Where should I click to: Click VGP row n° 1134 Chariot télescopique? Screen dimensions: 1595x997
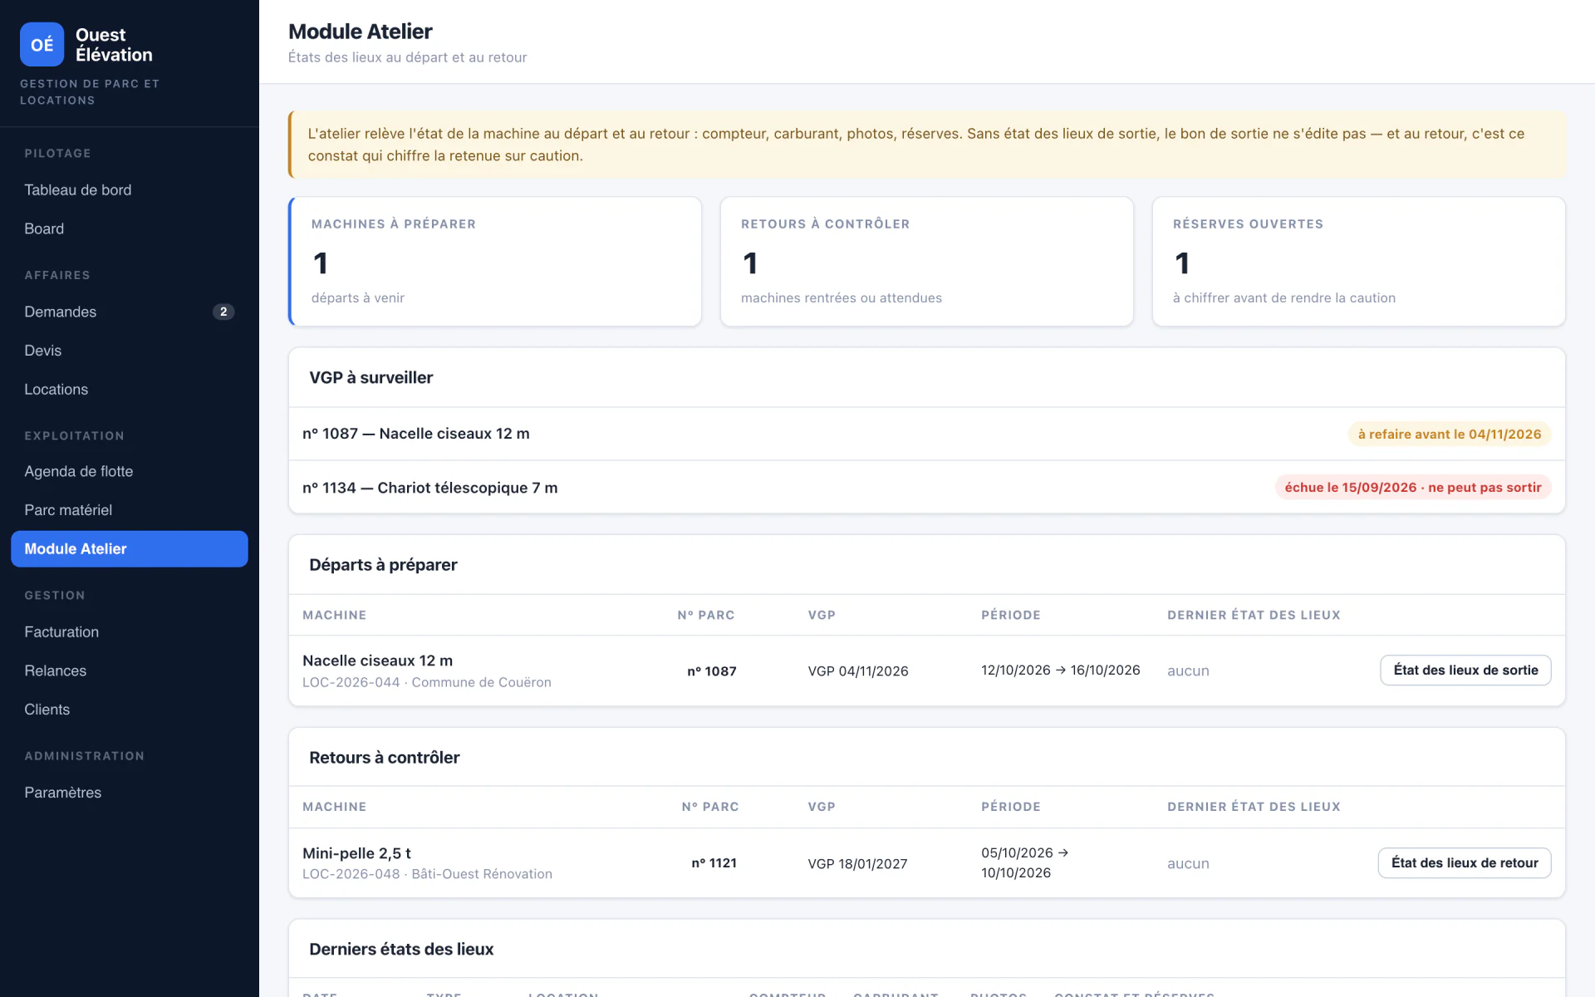click(x=927, y=488)
